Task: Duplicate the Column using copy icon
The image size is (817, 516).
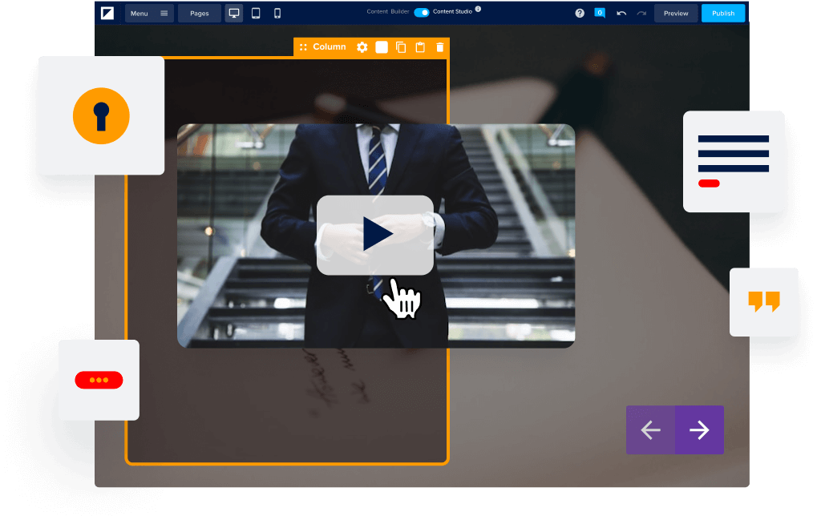Action: 401,47
